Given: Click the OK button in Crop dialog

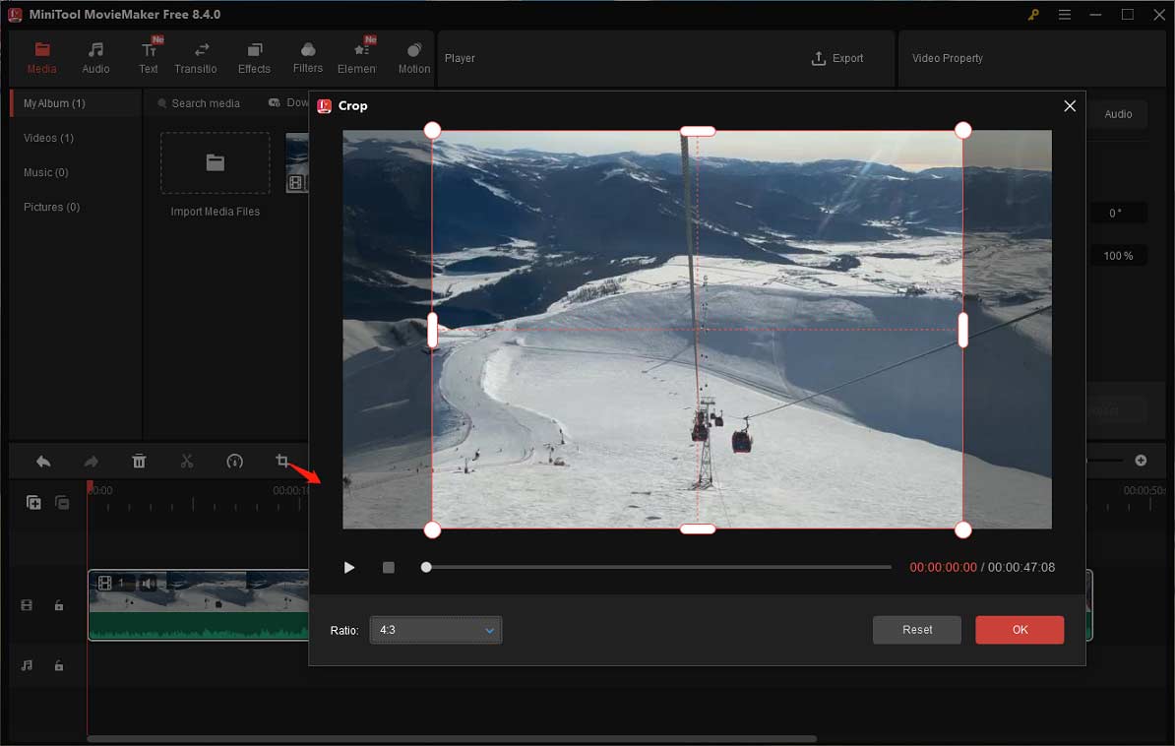Looking at the screenshot, I should [1020, 630].
